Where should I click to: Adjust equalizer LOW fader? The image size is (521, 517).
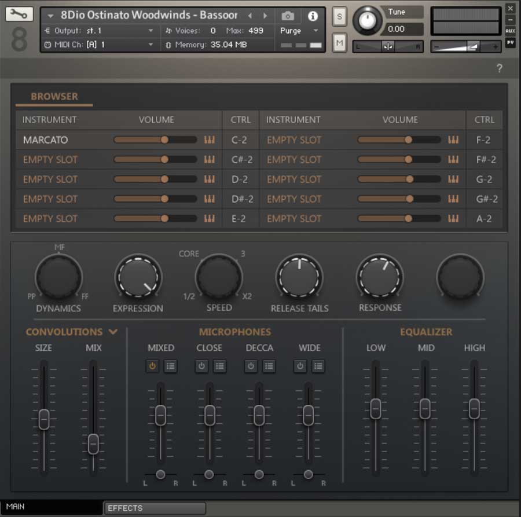point(376,409)
